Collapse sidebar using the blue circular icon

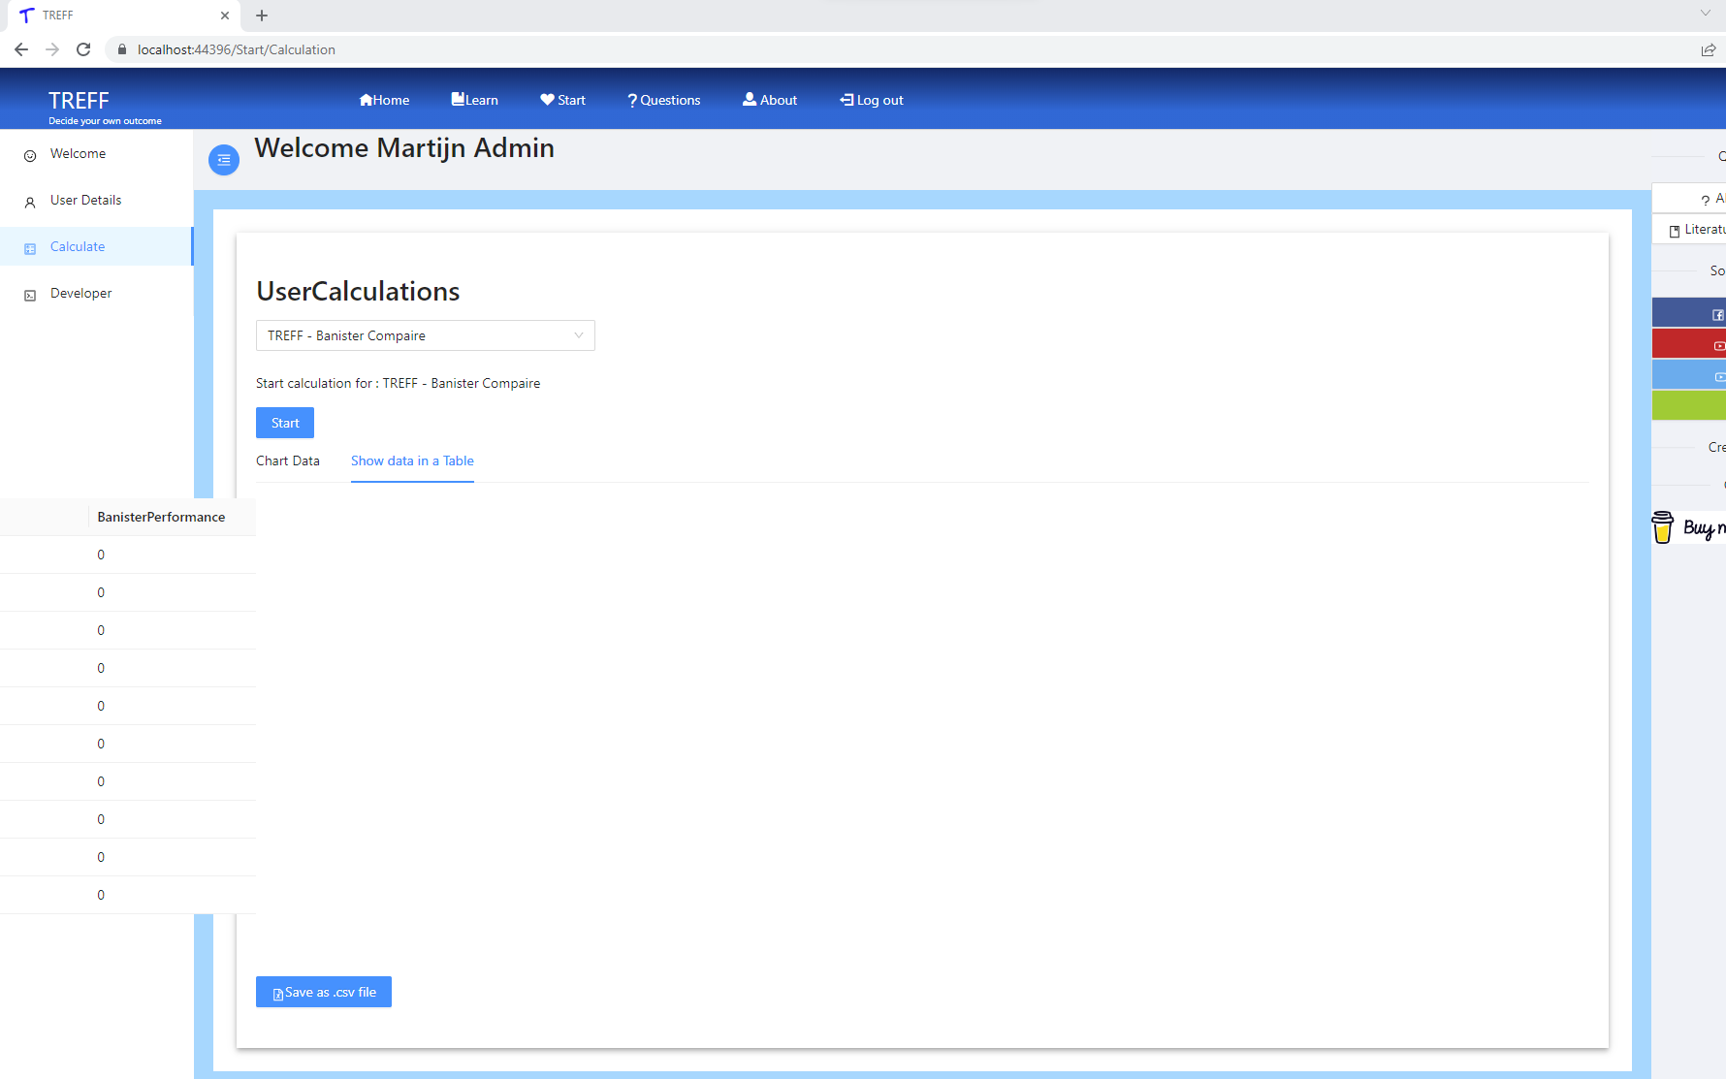pyautogui.click(x=224, y=159)
